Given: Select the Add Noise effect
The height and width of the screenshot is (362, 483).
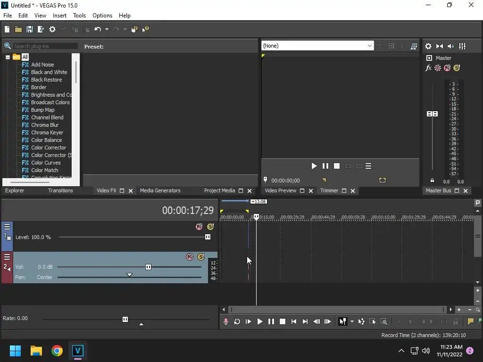Looking at the screenshot, I should tap(42, 65).
